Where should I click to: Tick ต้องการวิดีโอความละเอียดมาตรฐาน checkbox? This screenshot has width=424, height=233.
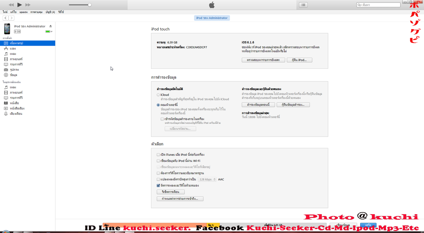pos(158,173)
